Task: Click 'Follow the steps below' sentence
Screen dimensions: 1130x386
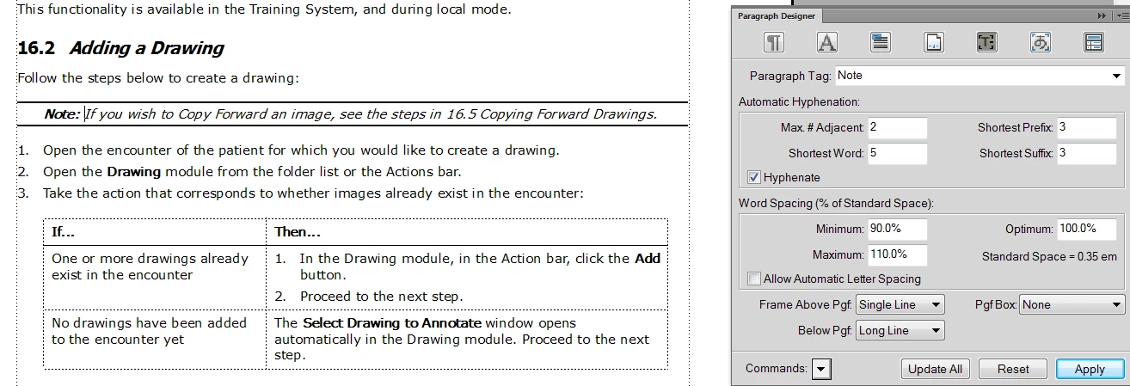Action: pos(158,78)
